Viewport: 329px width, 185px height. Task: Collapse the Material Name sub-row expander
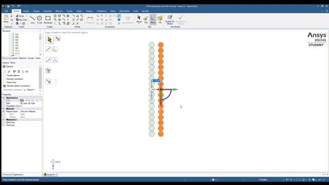(x=4, y=112)
